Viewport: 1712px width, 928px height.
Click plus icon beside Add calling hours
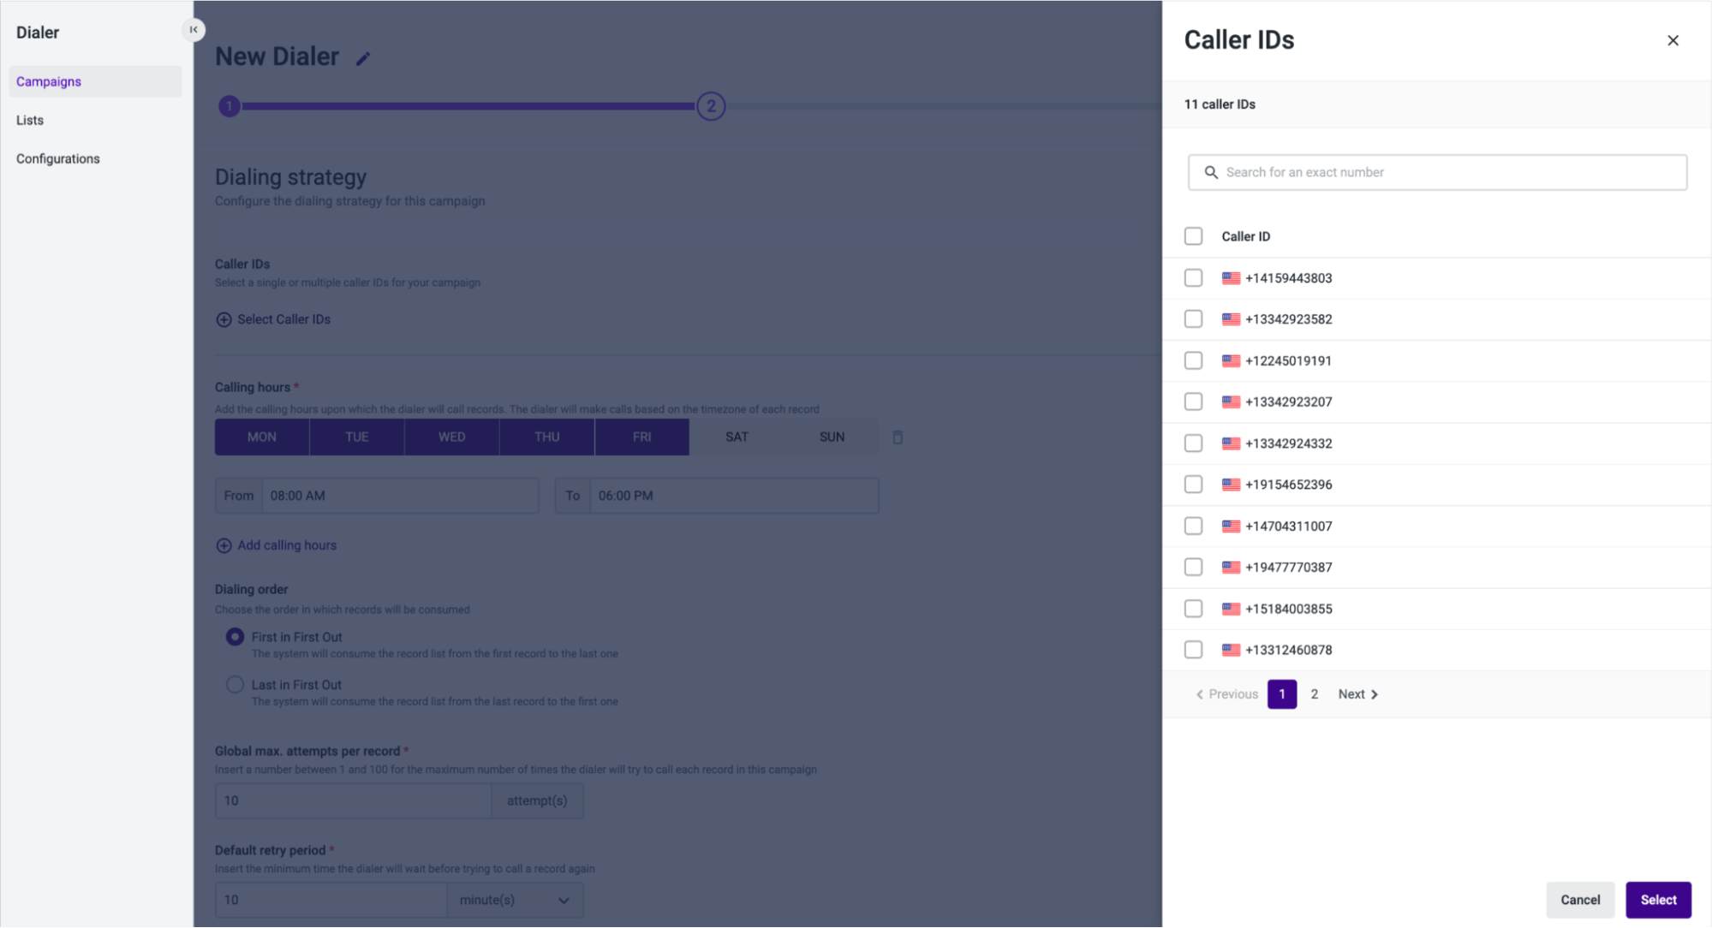click(x=224, y=545)
